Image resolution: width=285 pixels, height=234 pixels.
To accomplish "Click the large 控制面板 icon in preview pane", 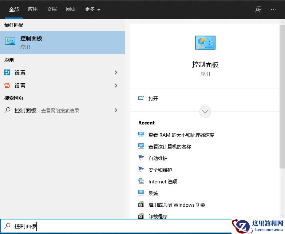I will (x=205, y=43).
